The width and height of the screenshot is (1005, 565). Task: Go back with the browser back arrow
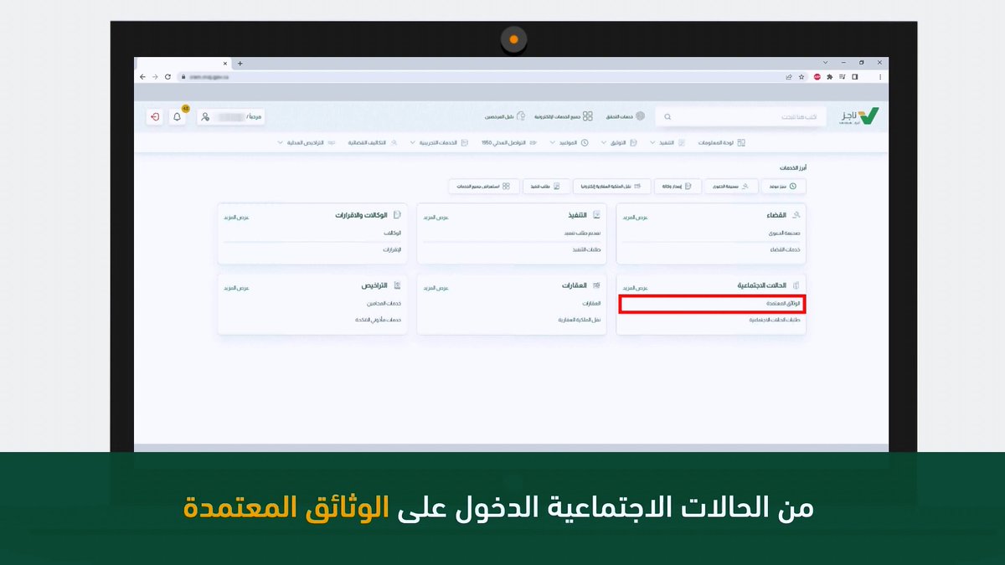pos(142,76)
